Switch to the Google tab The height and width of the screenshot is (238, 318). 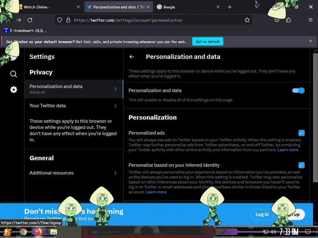coord(188,7)
